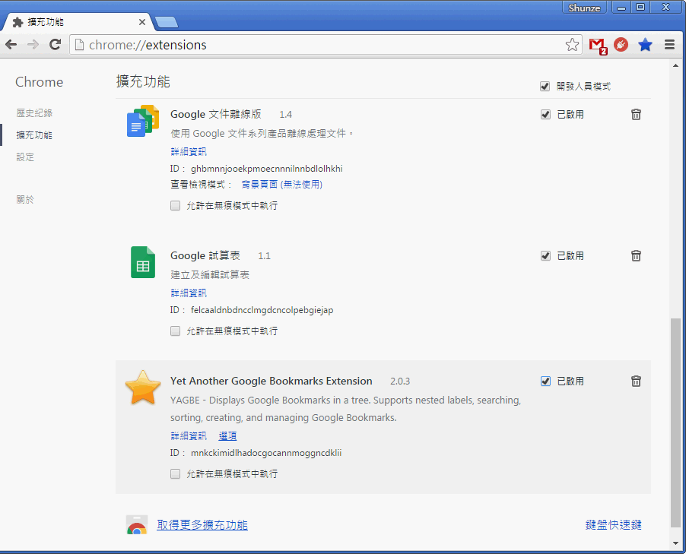Viewport: 686px width, 554px height.
Task: Open the 鍵盤快速鍵 link
Action: coord(614,524)
